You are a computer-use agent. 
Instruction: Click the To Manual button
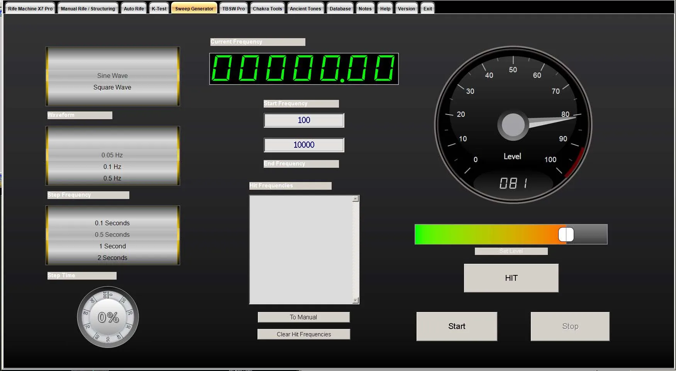point(303,317)
